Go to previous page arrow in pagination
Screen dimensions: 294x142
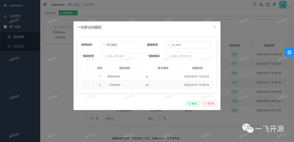click(126, 118)
